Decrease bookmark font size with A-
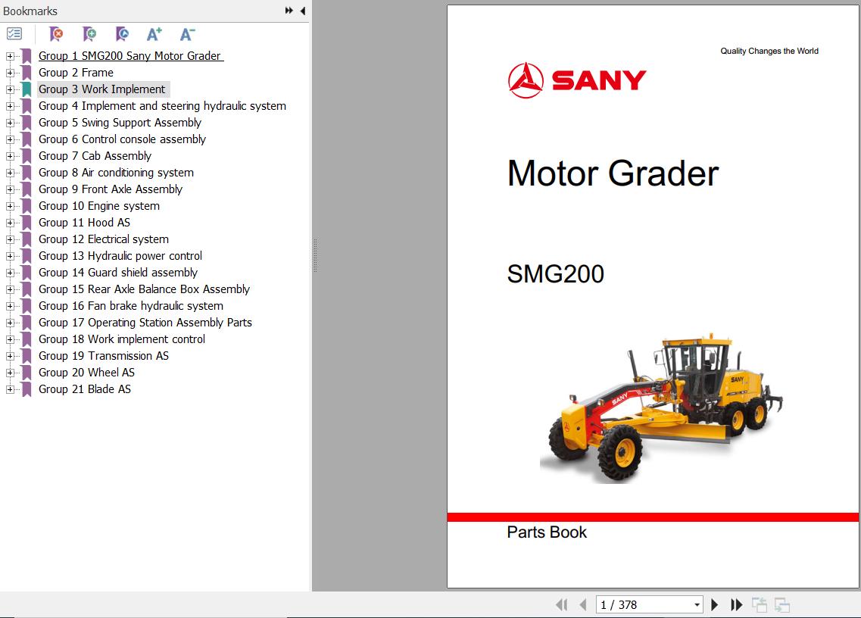 (x=187, y=34)
